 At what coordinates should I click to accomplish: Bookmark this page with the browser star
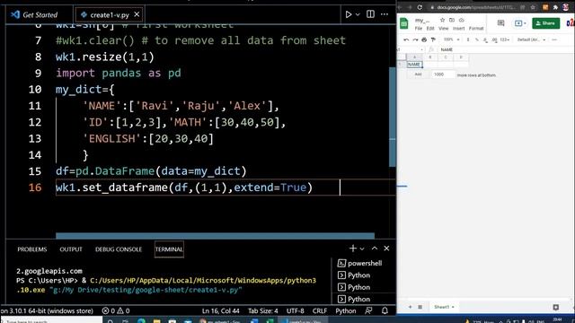coord(533,7)
